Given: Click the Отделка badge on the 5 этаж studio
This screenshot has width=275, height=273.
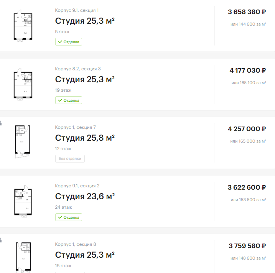Looking at the screenshot, I should [x=69, y=42].
